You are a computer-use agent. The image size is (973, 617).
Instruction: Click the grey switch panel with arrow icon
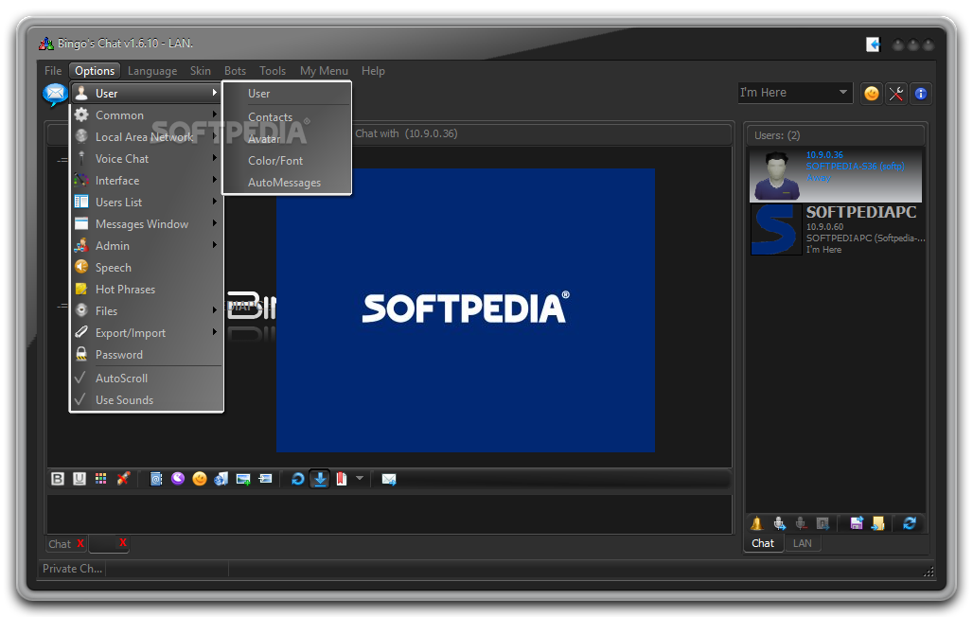pyautogui.click(x=823, y=523)
